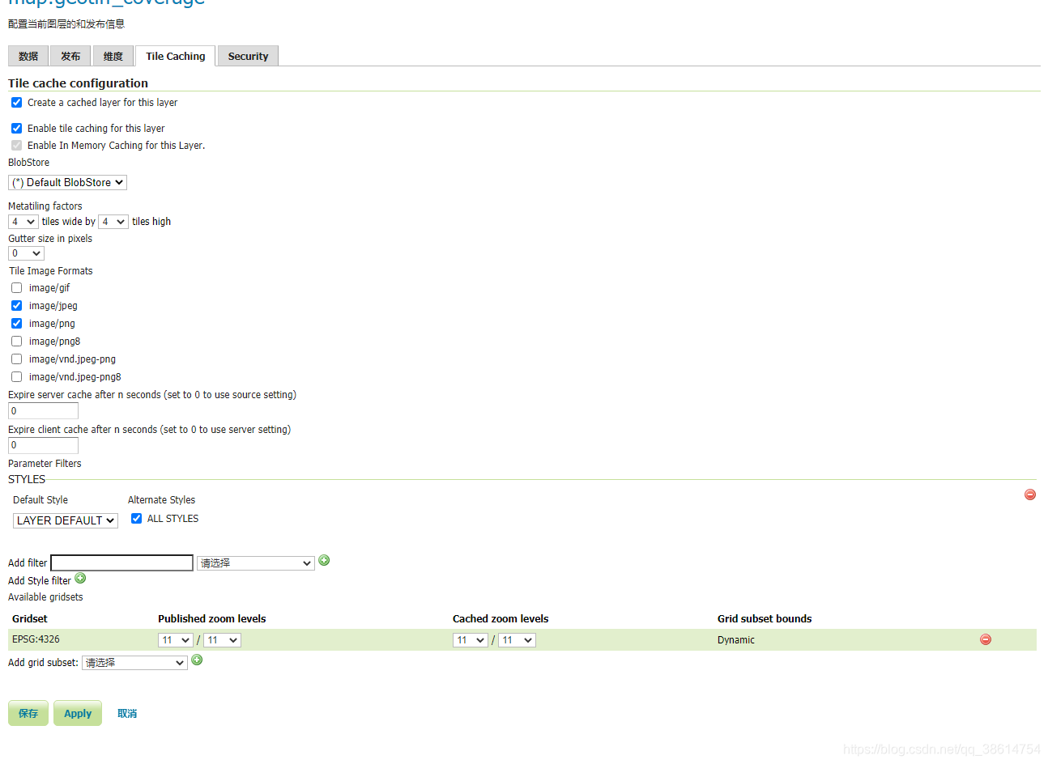Click the Expire server cache seconds field
1048x764 pixels.
click(43, 411)
